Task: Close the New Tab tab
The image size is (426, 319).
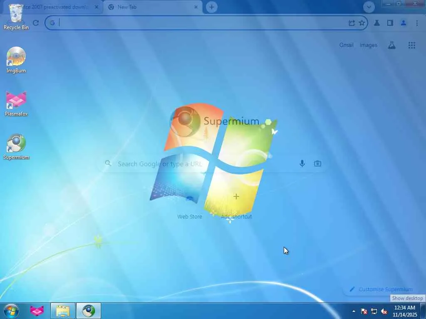Action: click(196, 7)
